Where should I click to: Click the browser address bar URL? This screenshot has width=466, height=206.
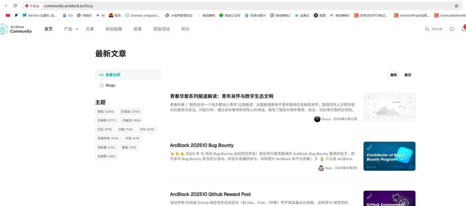coord(68,6)
